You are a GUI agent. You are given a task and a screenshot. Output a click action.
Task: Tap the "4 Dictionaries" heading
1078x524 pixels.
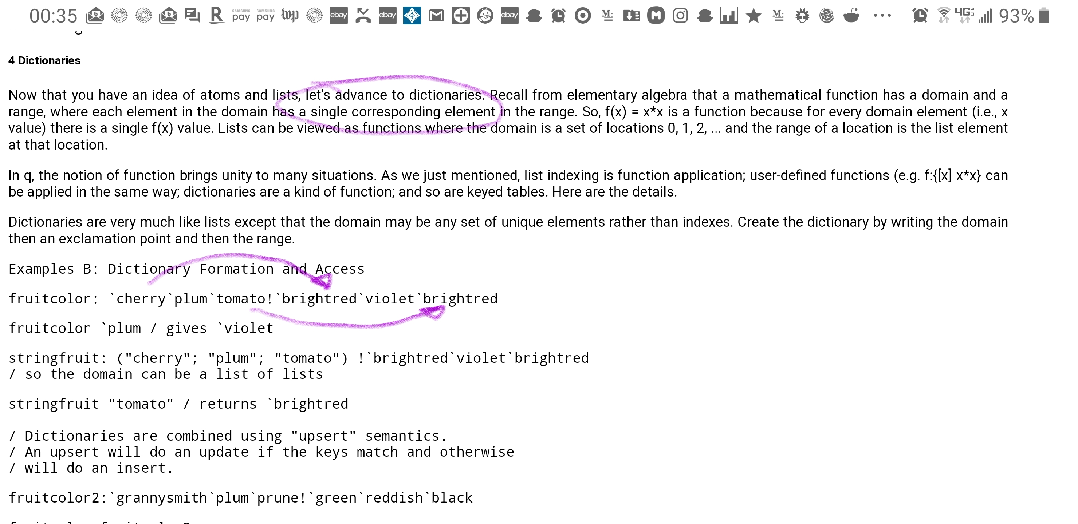tap(44, 61)
